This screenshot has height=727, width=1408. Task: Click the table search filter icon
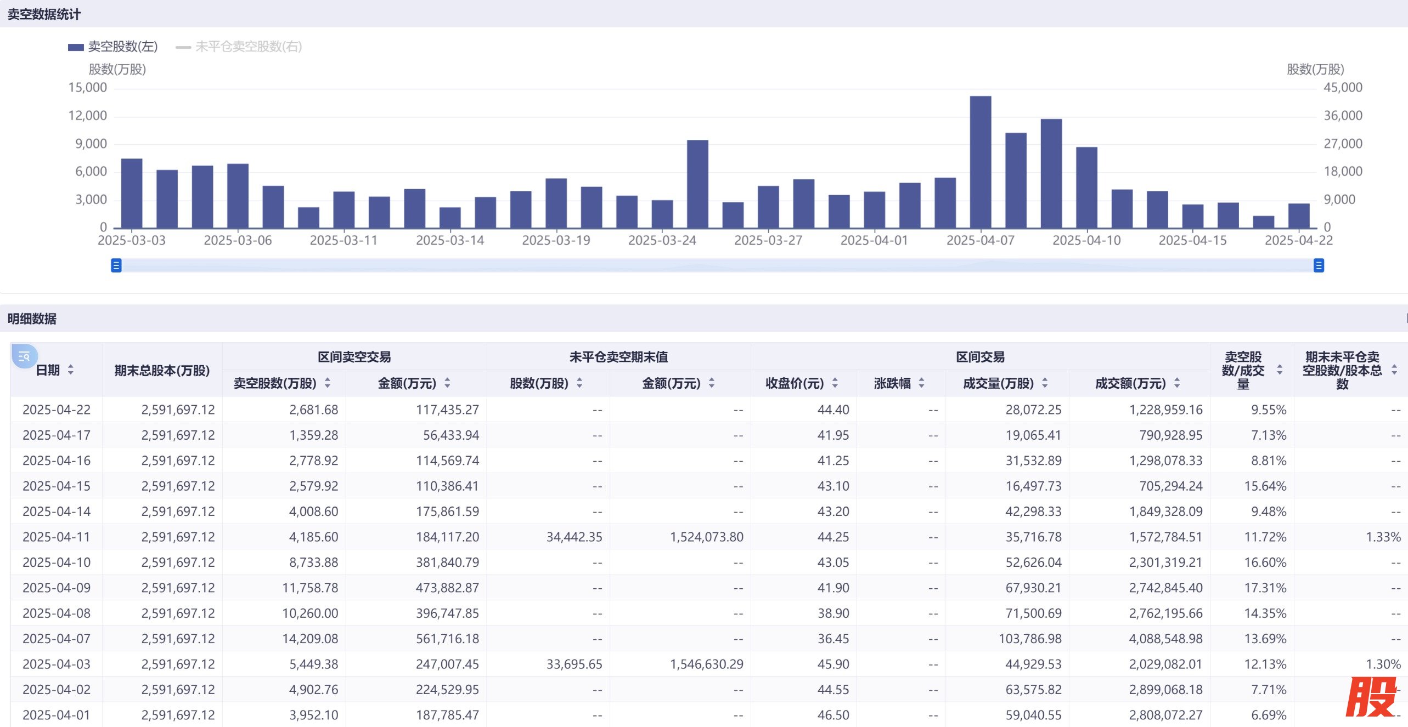[x=24, y=356]
